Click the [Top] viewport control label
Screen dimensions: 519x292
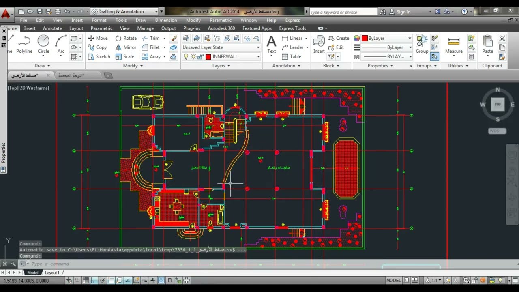14,88
